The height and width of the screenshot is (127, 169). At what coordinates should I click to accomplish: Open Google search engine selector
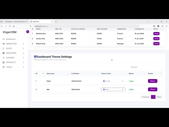pyautogui.click(x=31, y=26)
